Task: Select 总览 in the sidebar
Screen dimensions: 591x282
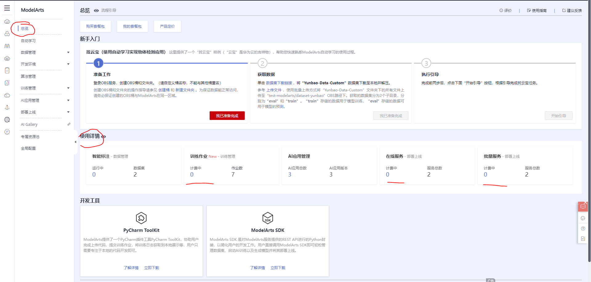Action: (x=25, y=29)
